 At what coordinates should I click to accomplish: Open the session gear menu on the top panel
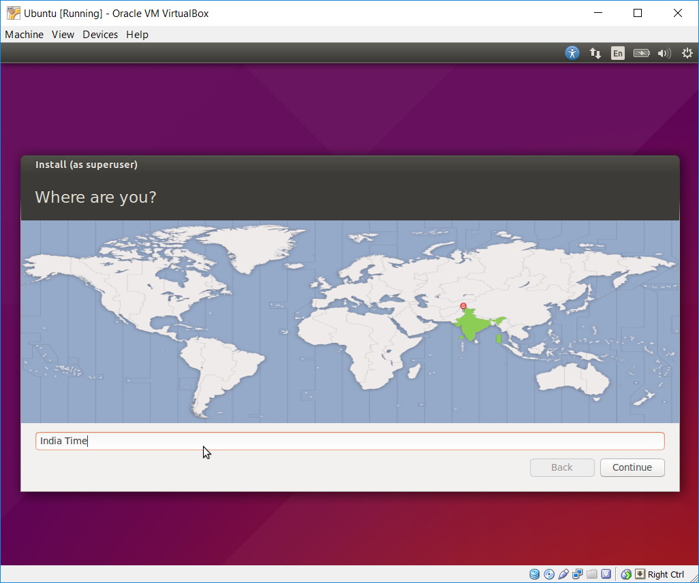[687, 52]
